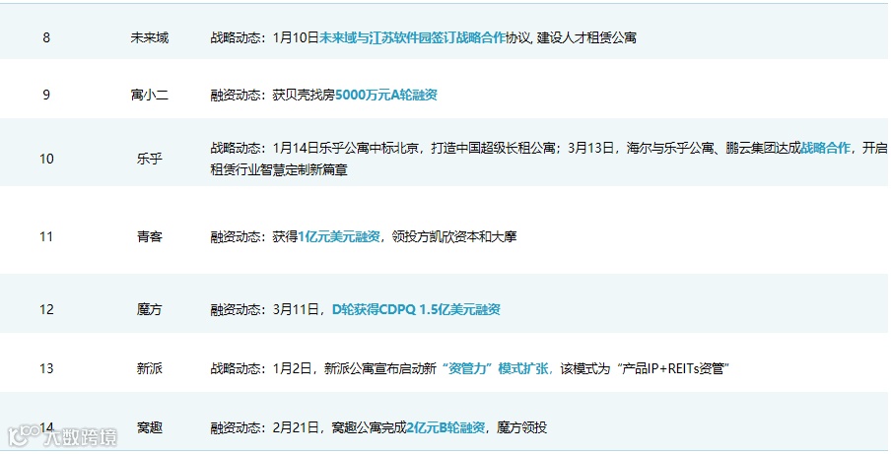Image resolution: width=891 pixels, height=454 pixels.
Task: Click the text 建设人才租赁公寓
Action: click(x=586, y=38)
